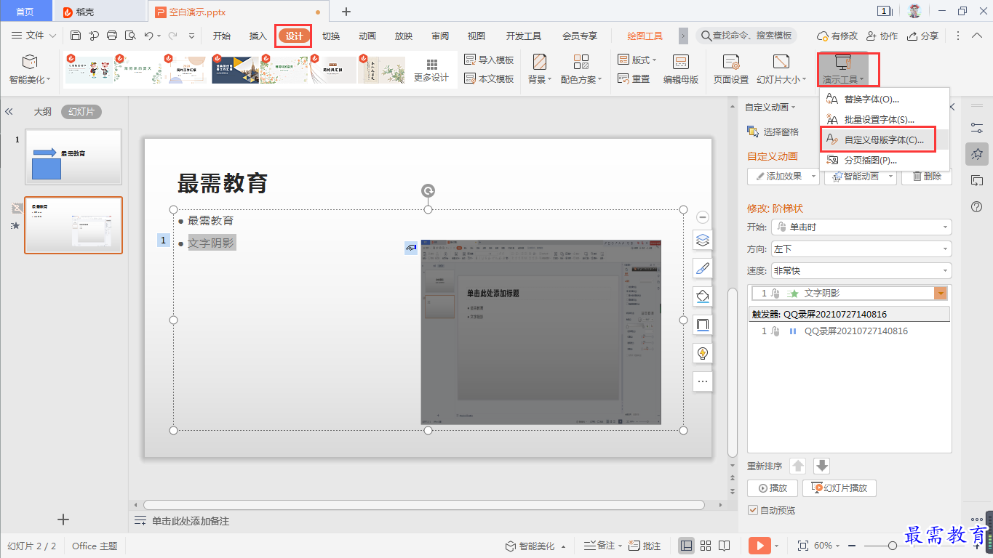Click the minus collapse icon beside slide
Image resolution: width=993 pixels, height=558 pixels.
(703, 217)
